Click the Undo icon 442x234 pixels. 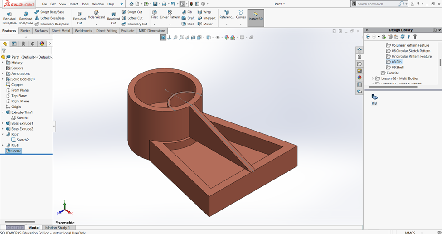click(173, 4)
